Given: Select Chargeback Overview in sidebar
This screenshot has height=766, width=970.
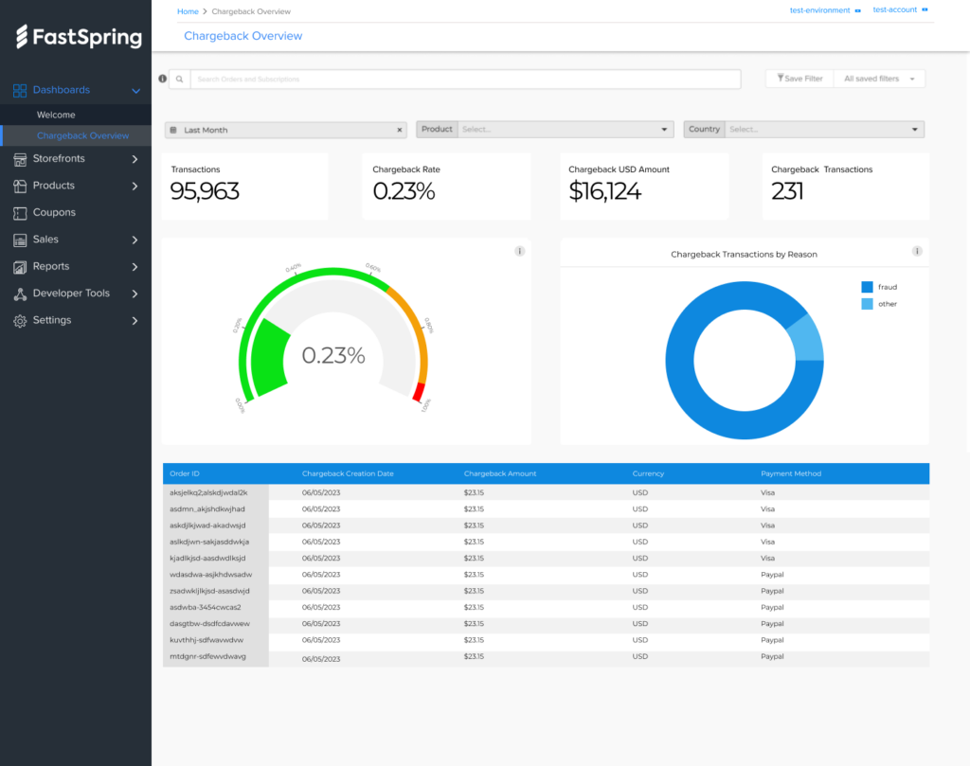Looking at the screenshot, I should coord(82,135).
